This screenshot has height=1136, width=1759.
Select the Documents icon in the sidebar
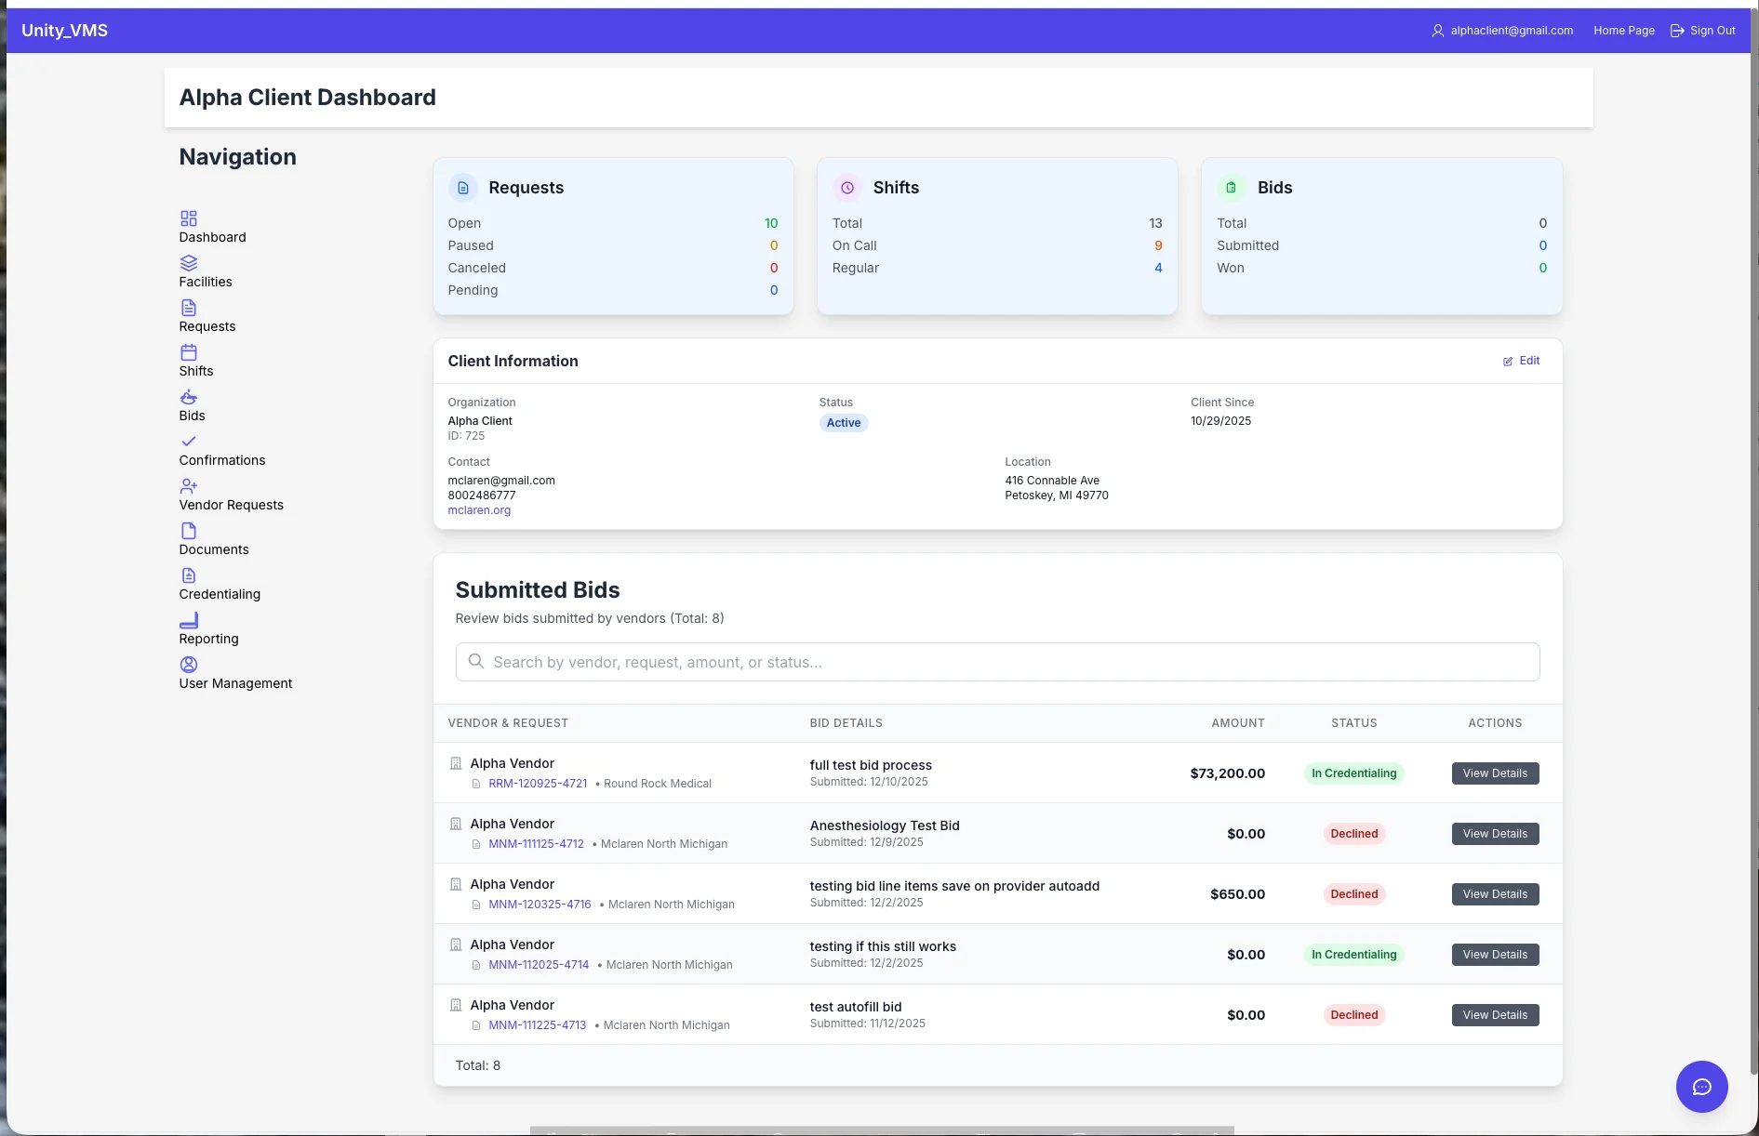coord(189,531)
